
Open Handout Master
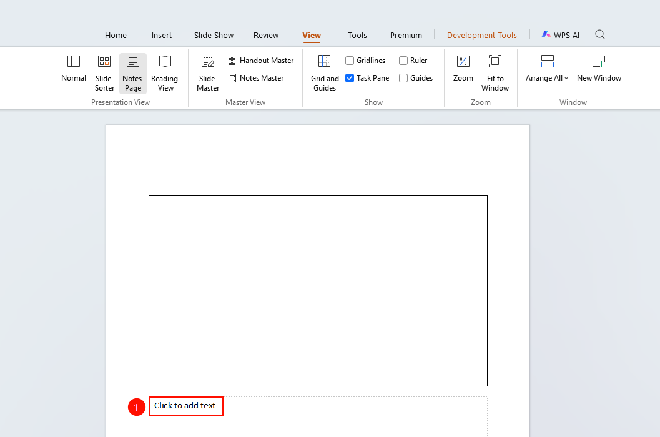[261, 61]
